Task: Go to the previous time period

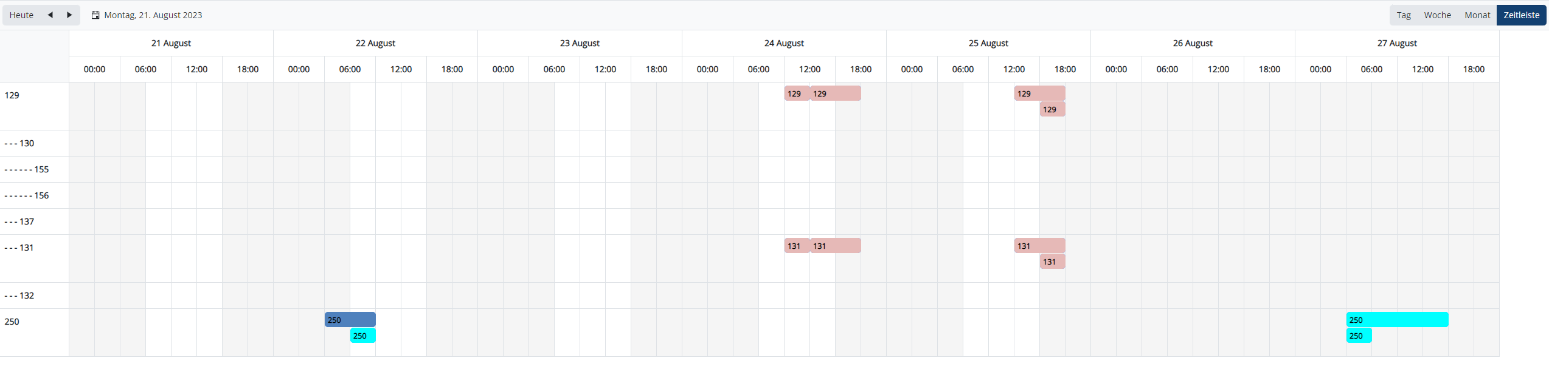Action: point(50,15)
